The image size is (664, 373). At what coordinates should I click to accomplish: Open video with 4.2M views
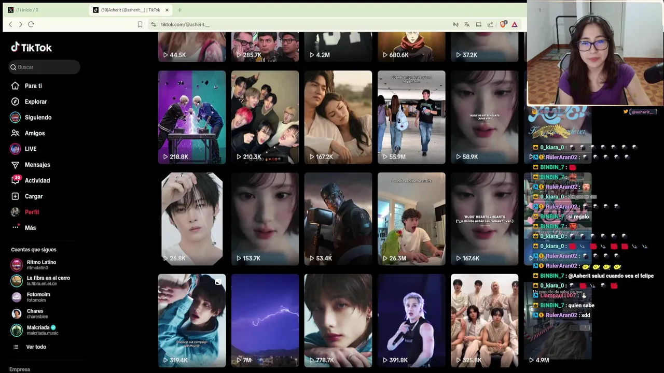coord(338,47)
